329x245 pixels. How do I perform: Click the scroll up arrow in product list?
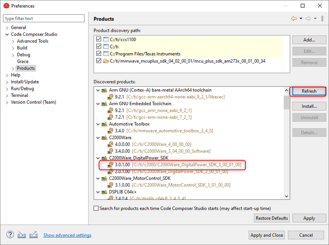pos(286,90)
